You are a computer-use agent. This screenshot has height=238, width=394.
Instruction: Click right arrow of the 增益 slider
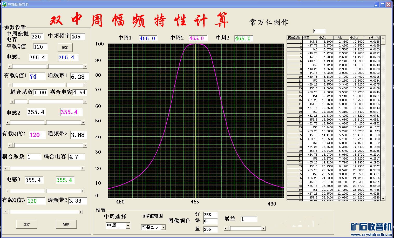(264, 229)
